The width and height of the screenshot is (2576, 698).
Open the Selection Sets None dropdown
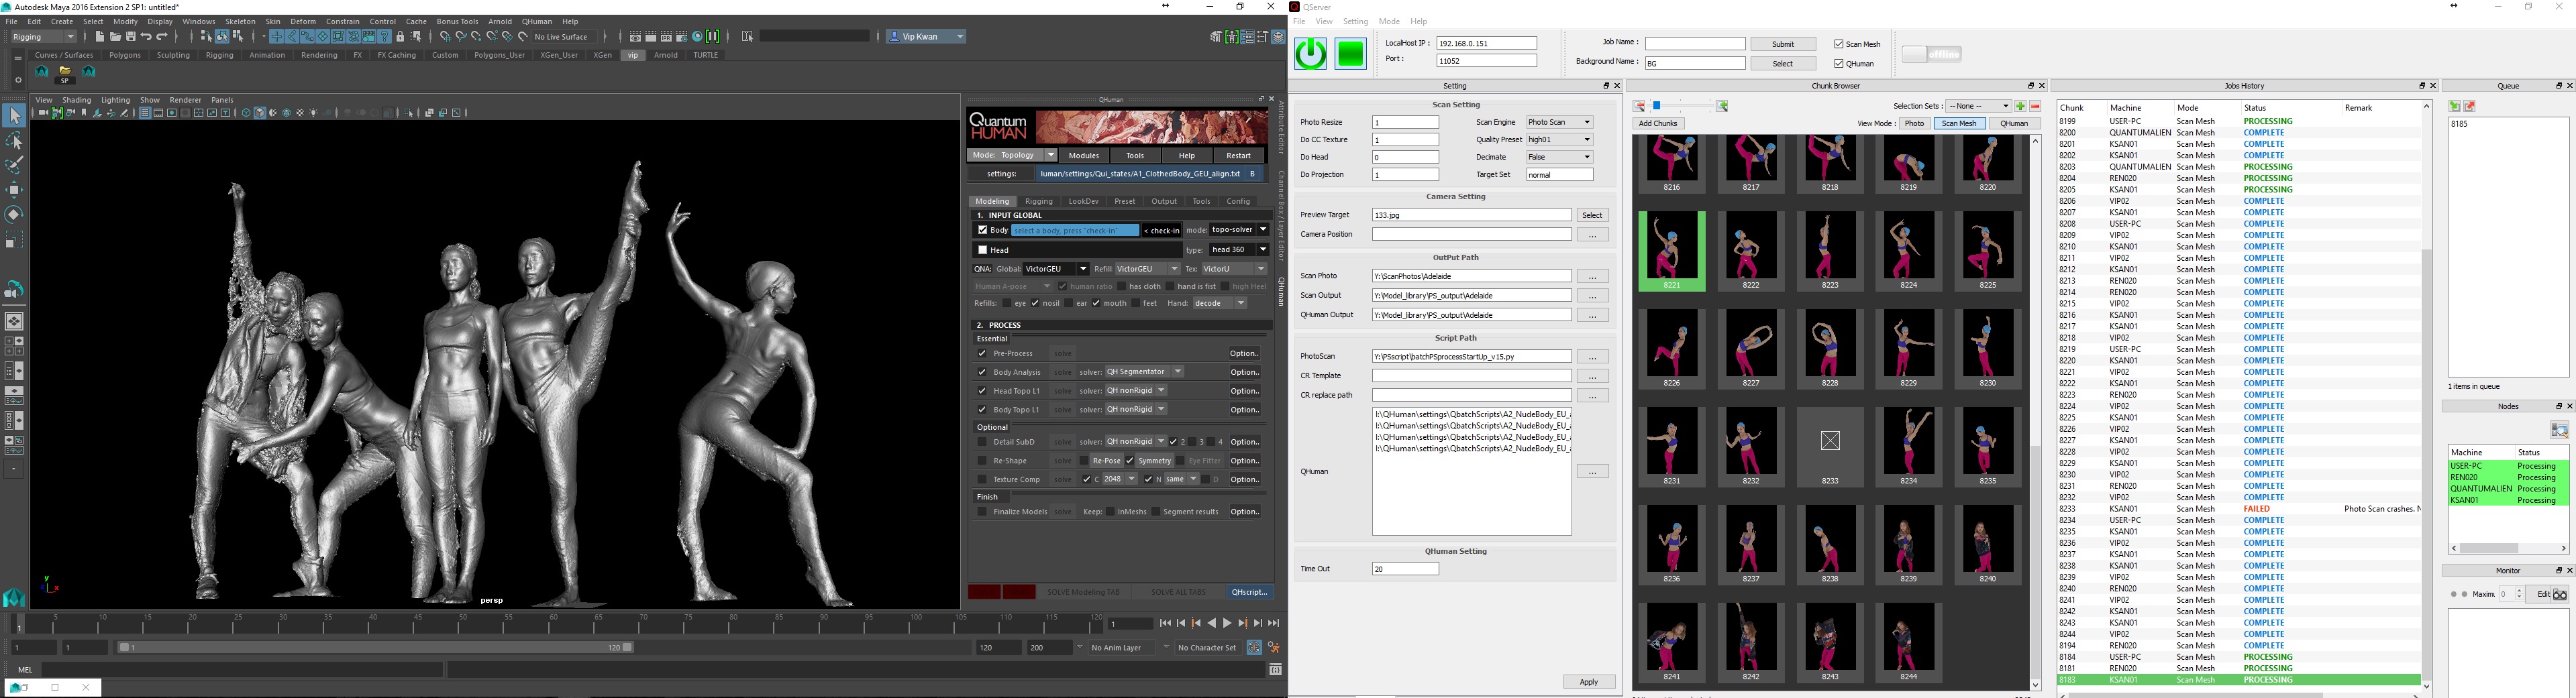[x=1978, y=106]
